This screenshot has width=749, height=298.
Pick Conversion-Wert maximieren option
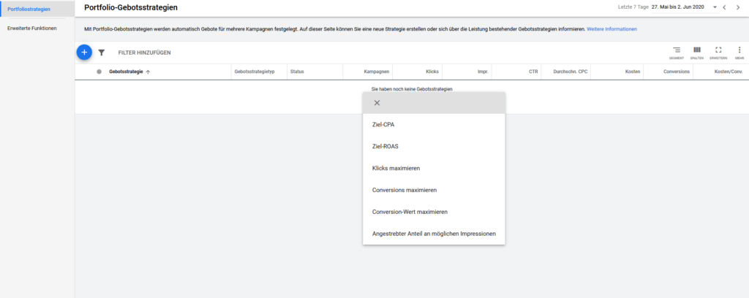410,212
